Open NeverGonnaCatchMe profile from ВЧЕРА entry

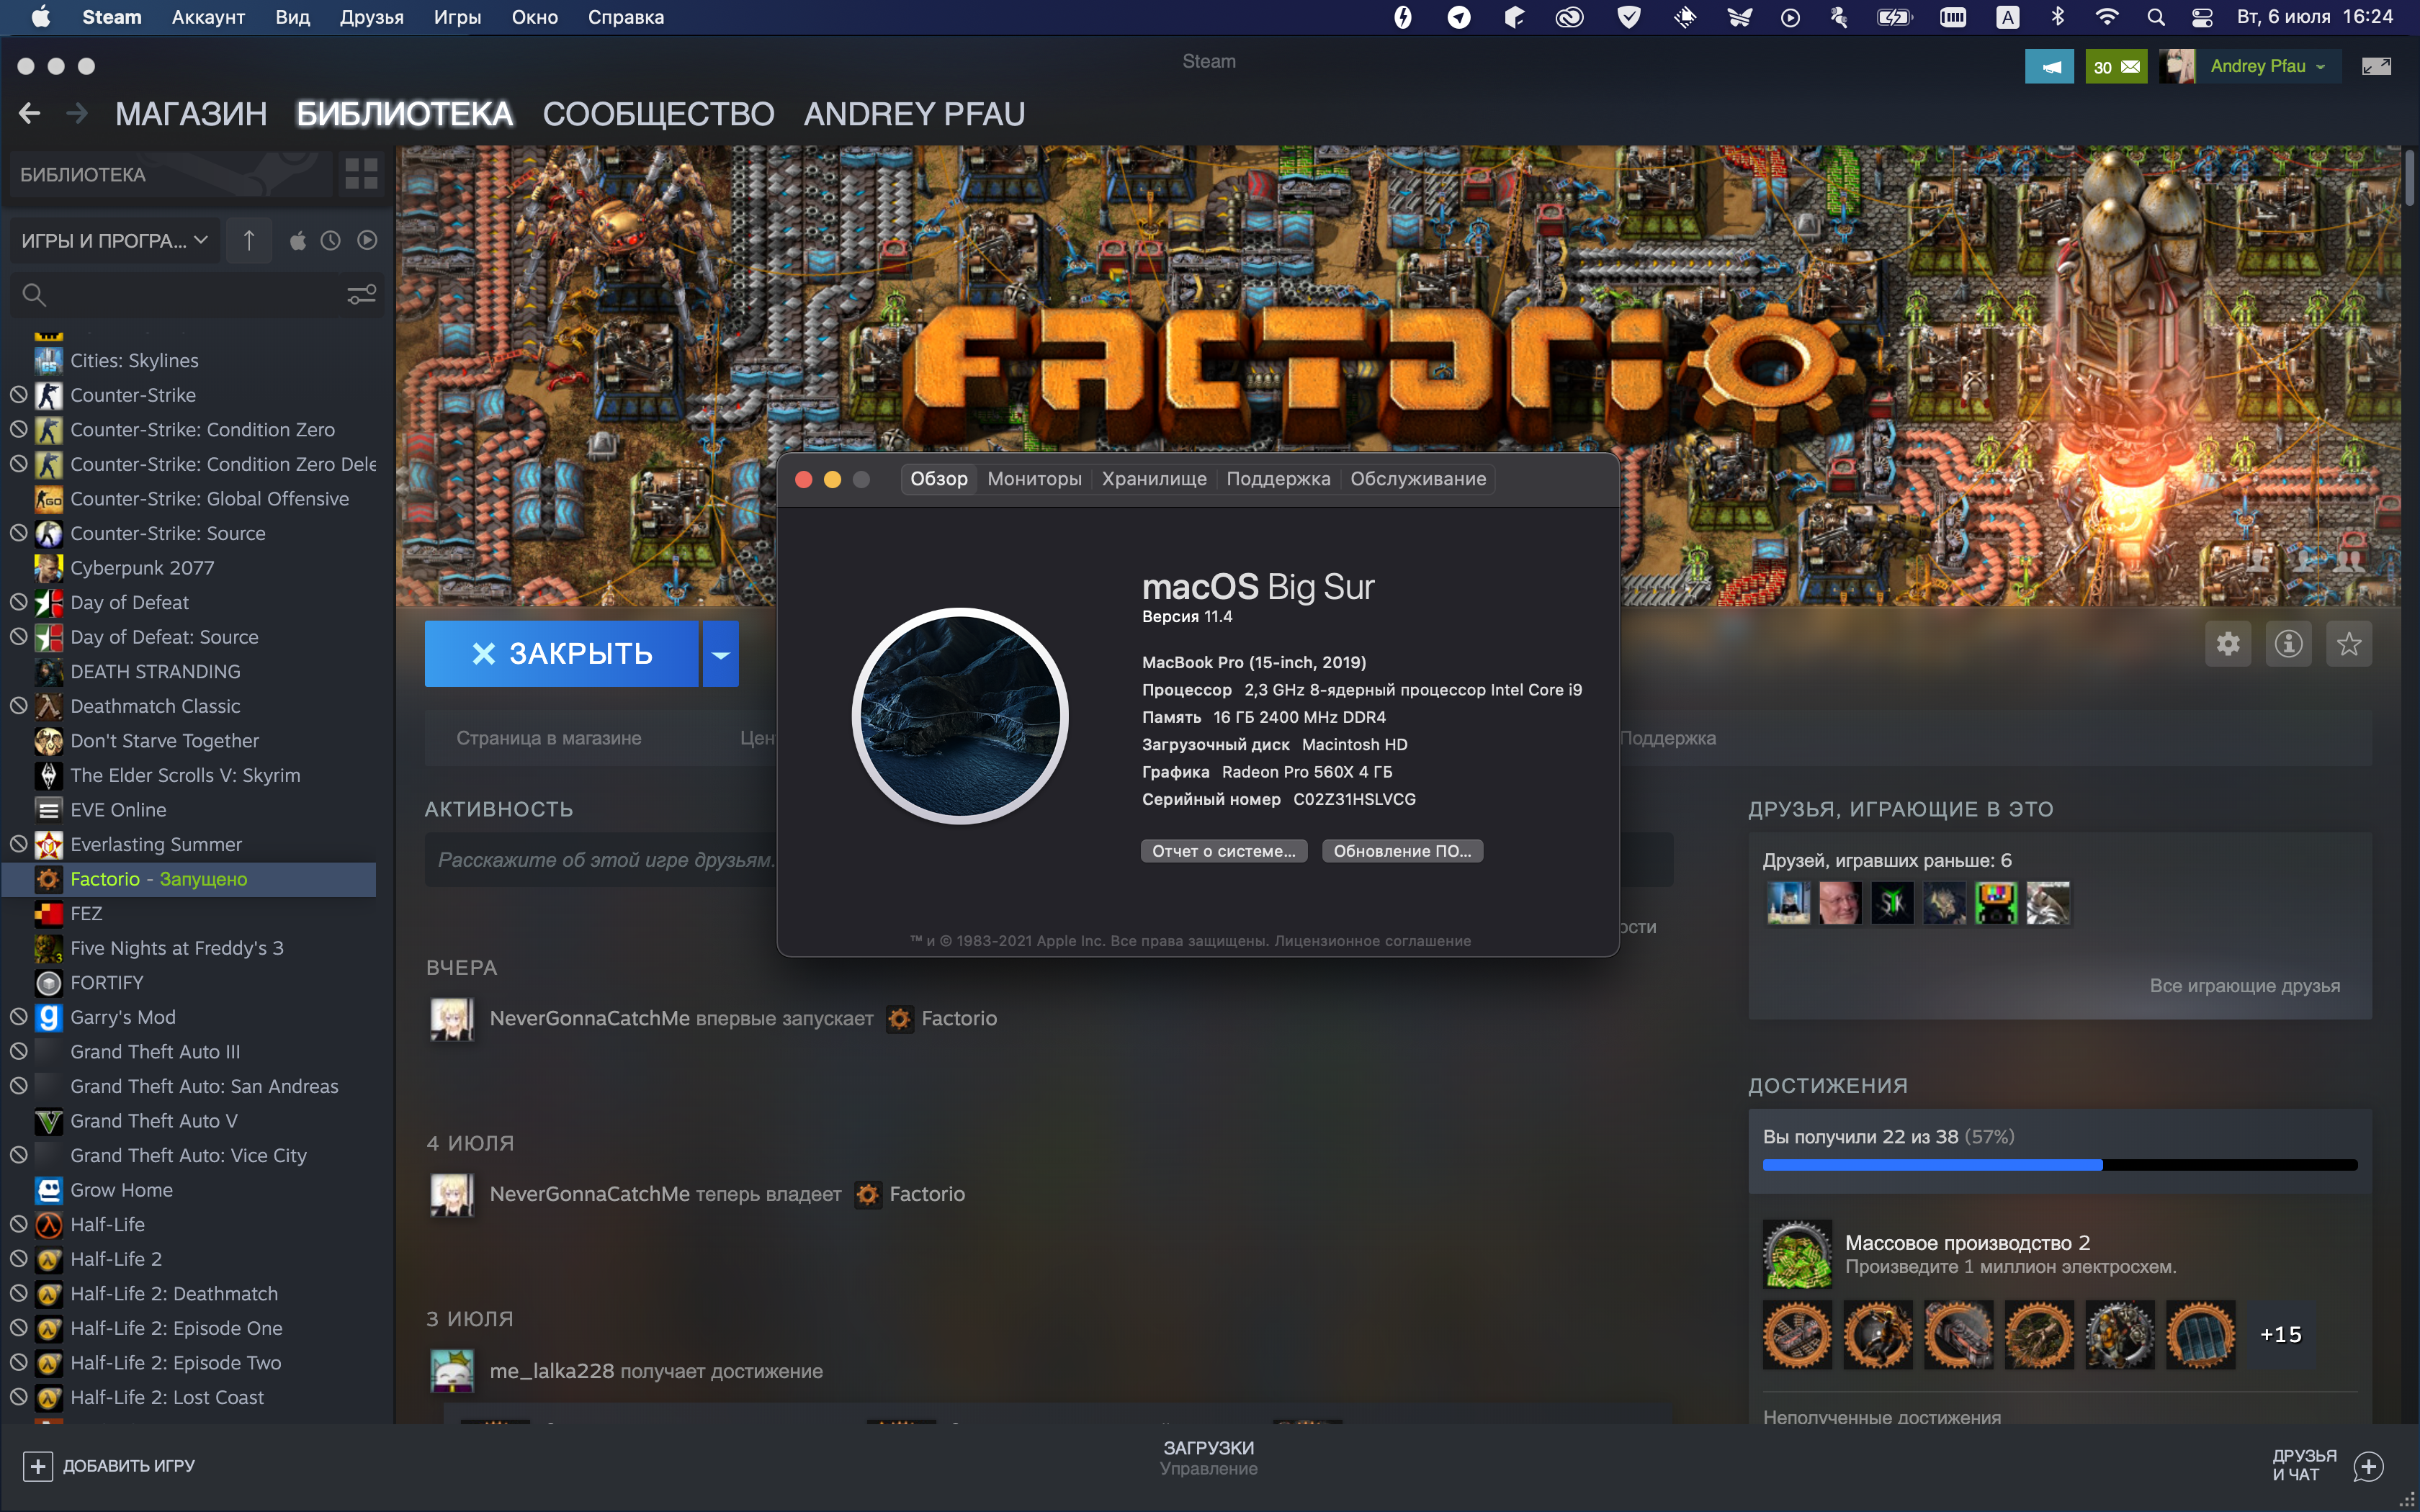590,1018
